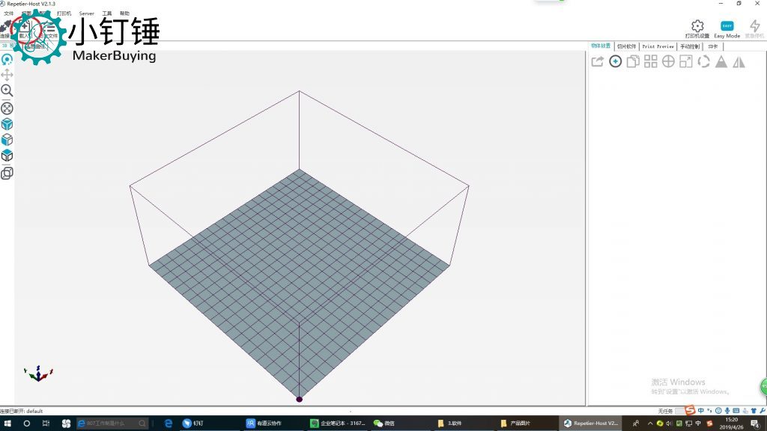The width and height of the screenshot is (767, 431).
Task: Open the 钉钉 taskbar app
Action: (193, 424)
